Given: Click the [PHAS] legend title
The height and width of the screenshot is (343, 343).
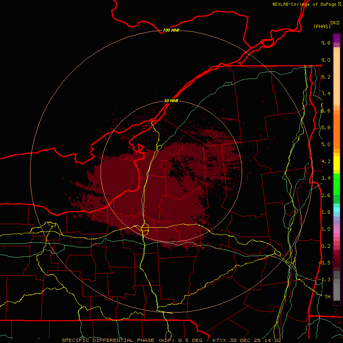Looking at the screenshot, I should click(322, 26).
